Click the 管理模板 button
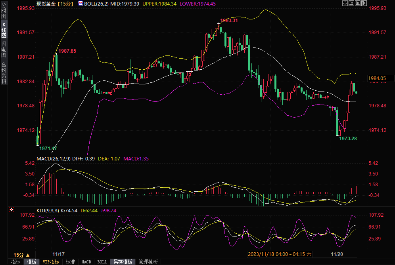 pyautogui.click(x=148, y=262)
